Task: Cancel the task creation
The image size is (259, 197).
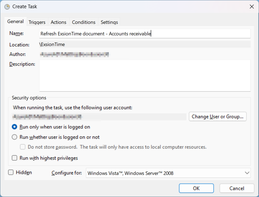Action: pyautogui.click(x=236, y=188)
